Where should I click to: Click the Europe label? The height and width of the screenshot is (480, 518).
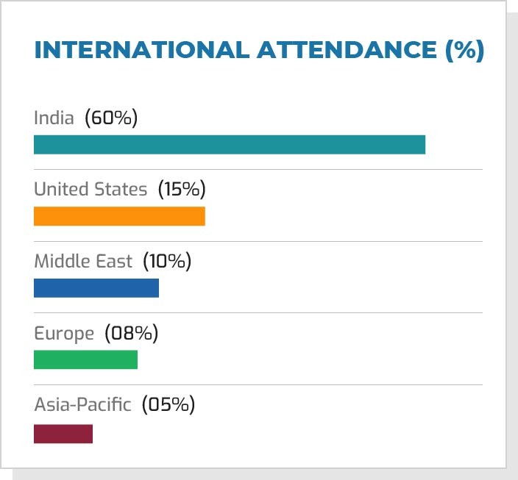64,333
